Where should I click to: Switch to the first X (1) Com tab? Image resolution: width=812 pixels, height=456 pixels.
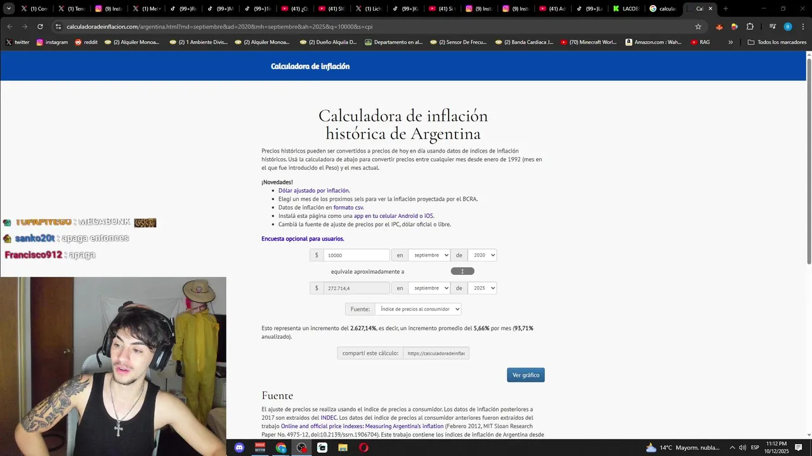click(33, 9)
